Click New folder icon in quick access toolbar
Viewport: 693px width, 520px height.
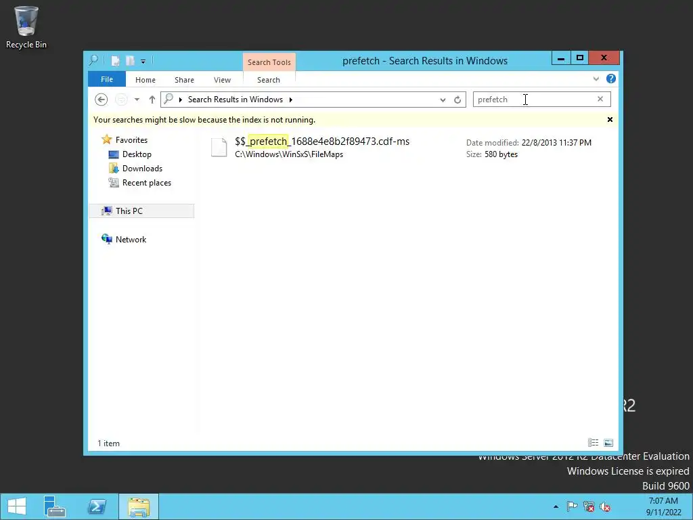pos(131,60)
